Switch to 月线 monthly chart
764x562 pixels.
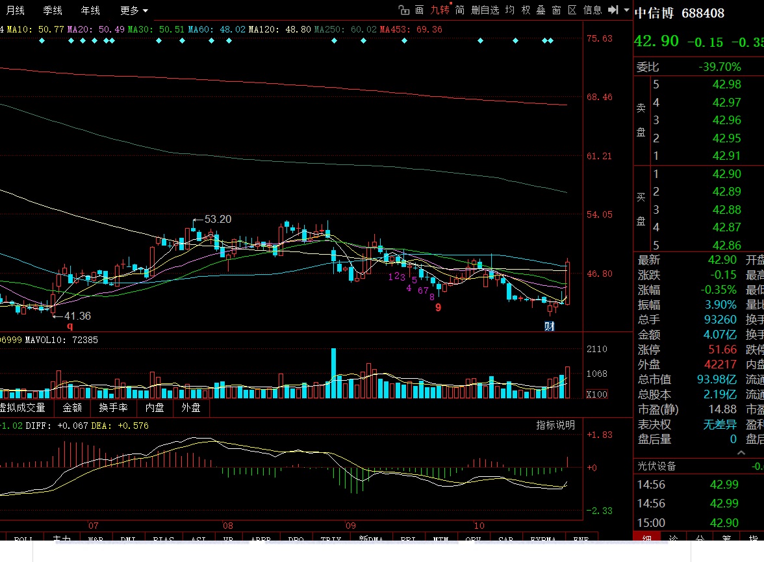[15, 10]
